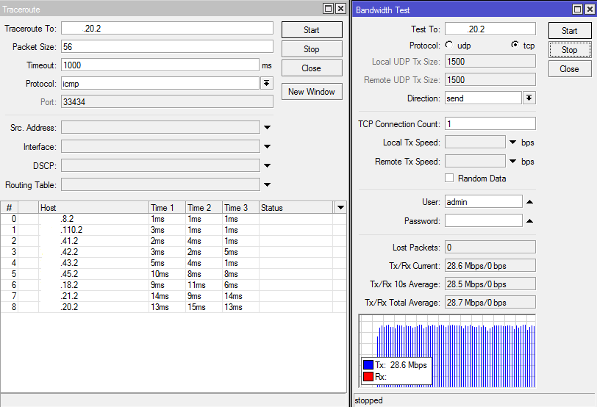Select hop 5 row with host .45.2
The image size is (597, 407).
(174, 274)
